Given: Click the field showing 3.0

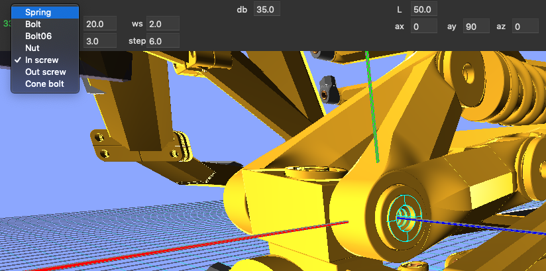Looking at the screenshot, I should [100, 41].
